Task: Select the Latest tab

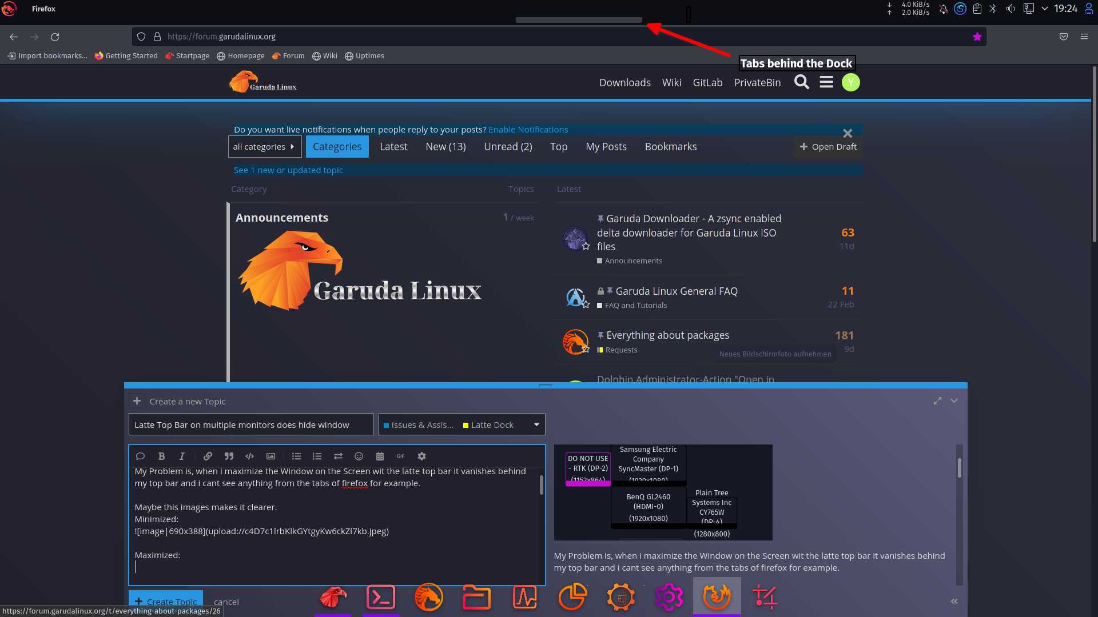Action: point(393,146)
